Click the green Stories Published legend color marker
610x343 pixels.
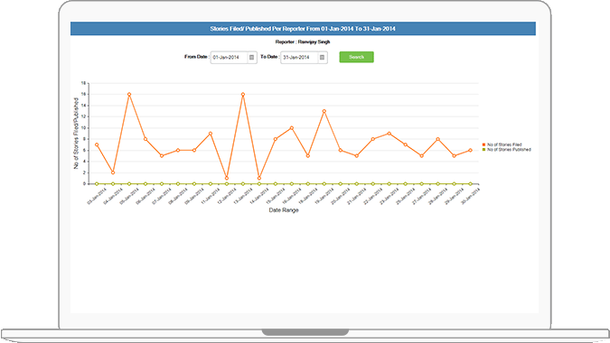(483, 150)
